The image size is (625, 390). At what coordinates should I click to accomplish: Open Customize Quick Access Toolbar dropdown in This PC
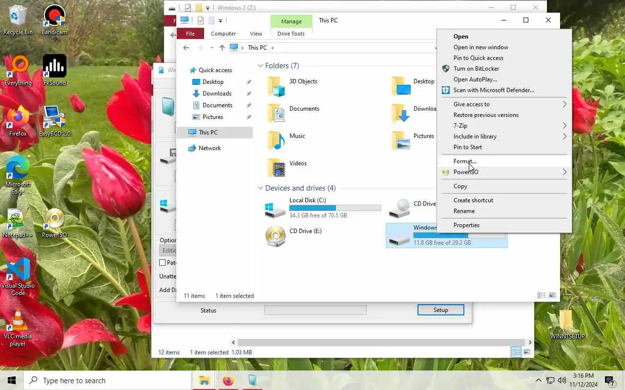click(x=220, y=20)
